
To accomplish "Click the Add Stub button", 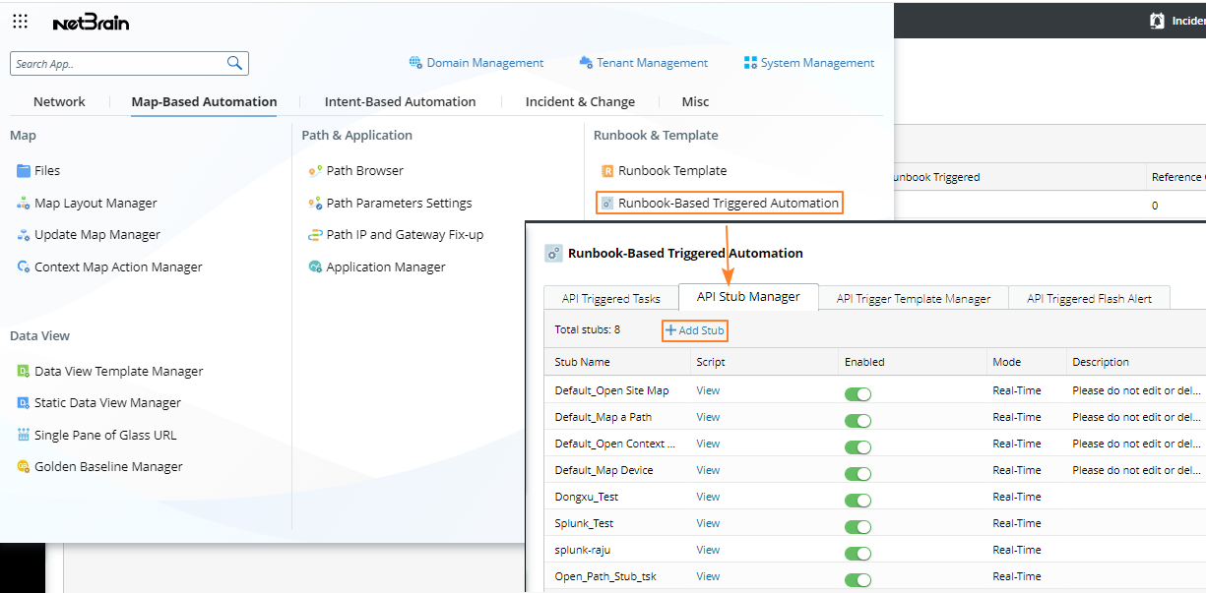I will 695,330.
